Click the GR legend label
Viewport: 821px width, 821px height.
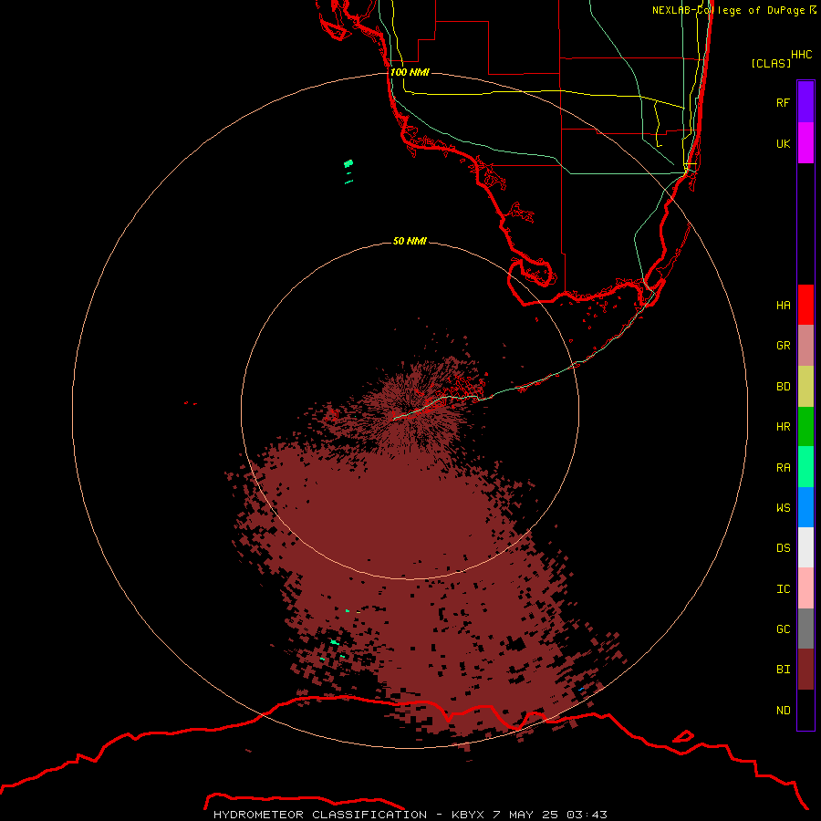(x=783, y=346)
